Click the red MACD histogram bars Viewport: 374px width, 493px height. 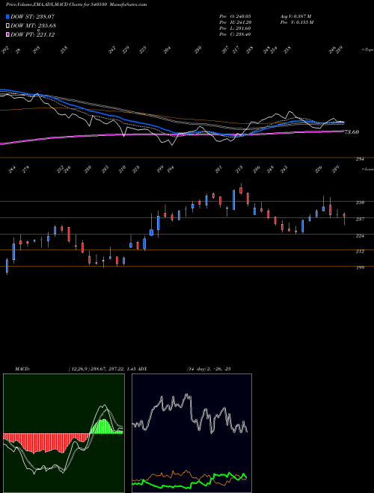click(46, 443)
